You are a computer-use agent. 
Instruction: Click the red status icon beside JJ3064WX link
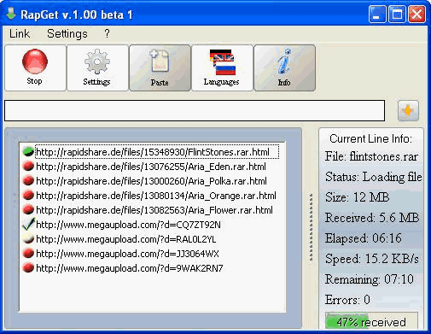pos(28,254)
